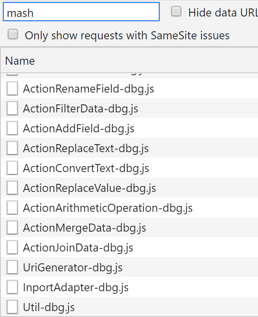
Task: Click file icon beside ActionReplaceValue-dbg.js
Action: tap(13, 188)
